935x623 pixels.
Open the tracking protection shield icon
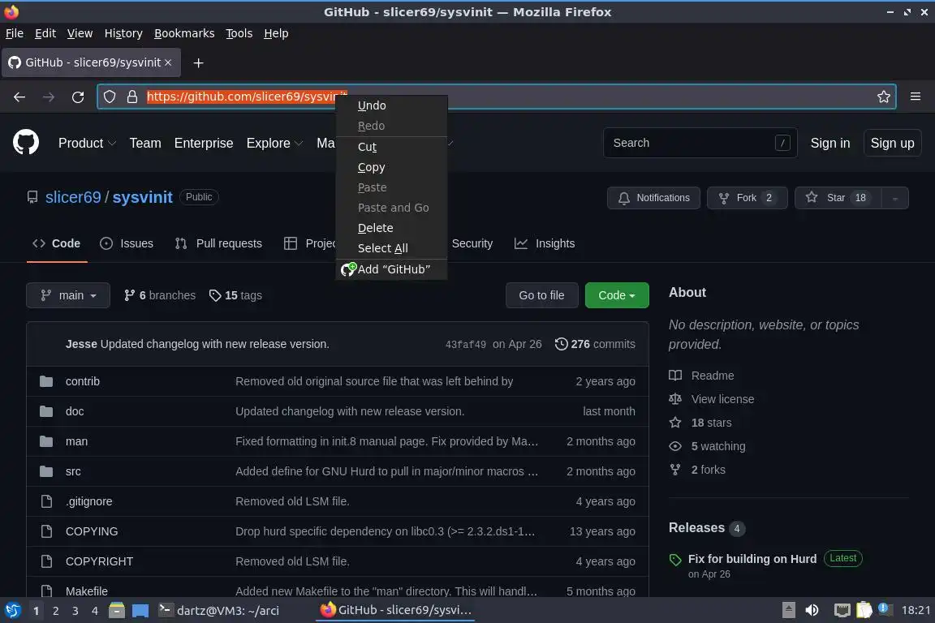coord(110,97)
